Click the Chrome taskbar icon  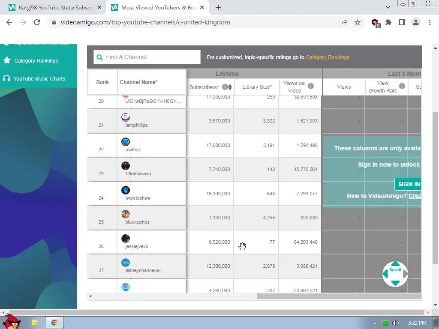[x=54, y=323]
